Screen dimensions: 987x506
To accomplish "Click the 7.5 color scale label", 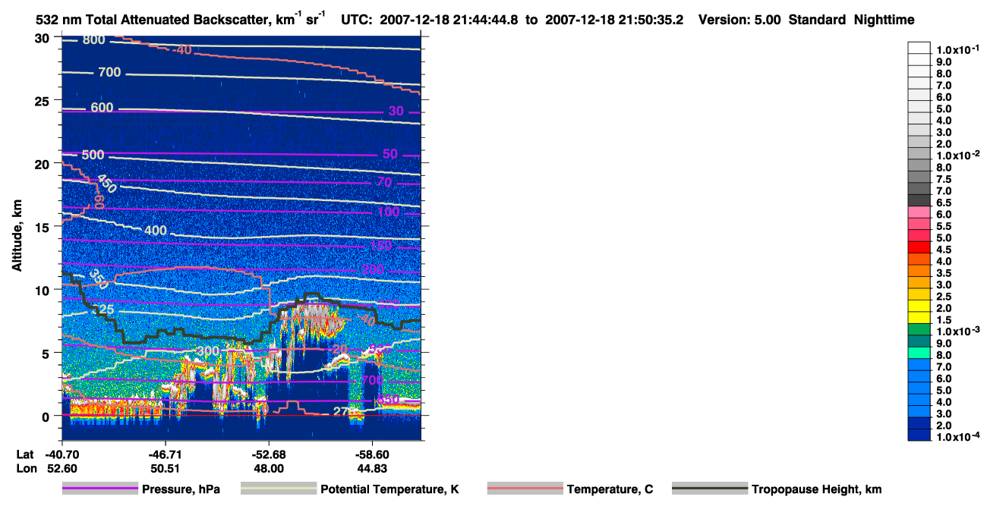I will 944,178.
